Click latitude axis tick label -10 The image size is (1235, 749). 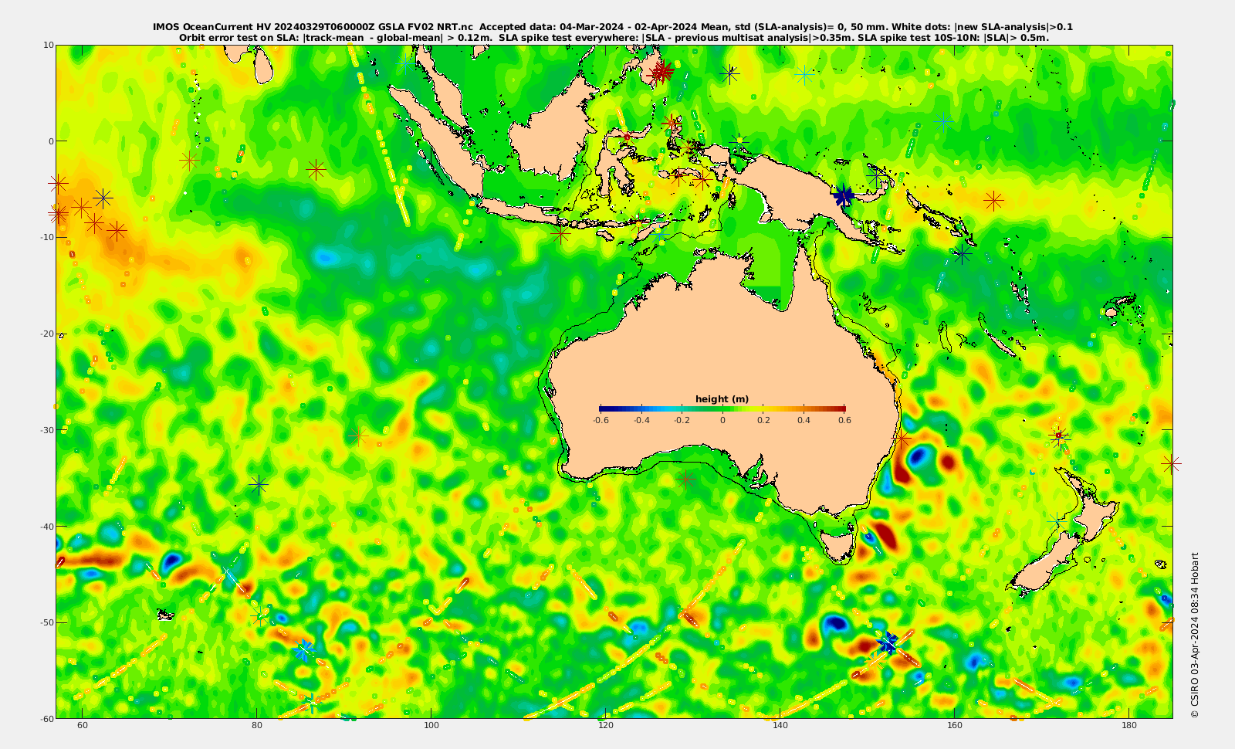coord(47,237)
